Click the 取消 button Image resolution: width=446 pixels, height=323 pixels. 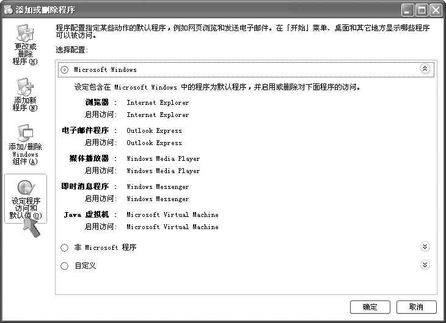point(416,307)
